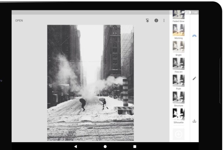Tap the "Push" look label

(x=178, y=89)
